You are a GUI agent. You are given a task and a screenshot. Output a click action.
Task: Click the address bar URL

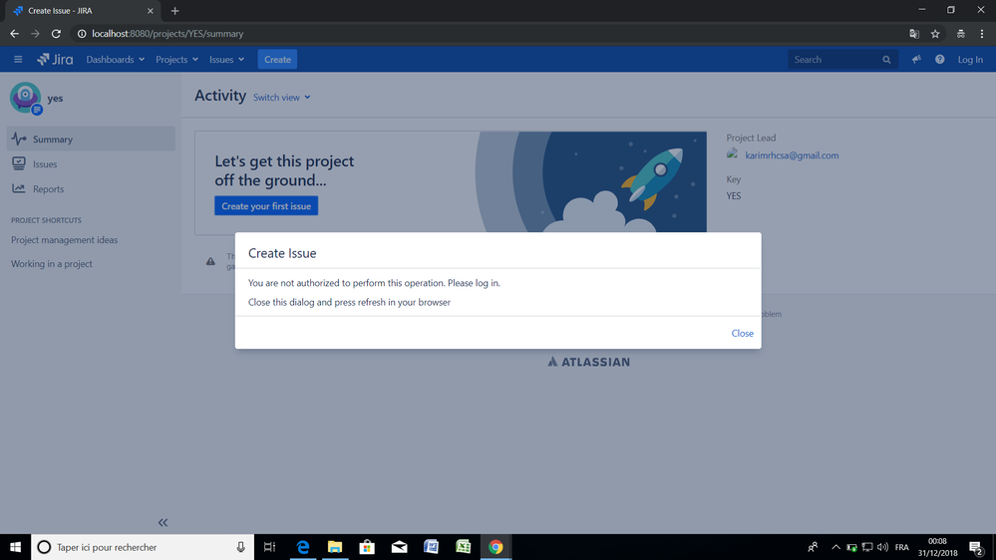point(167,34)
